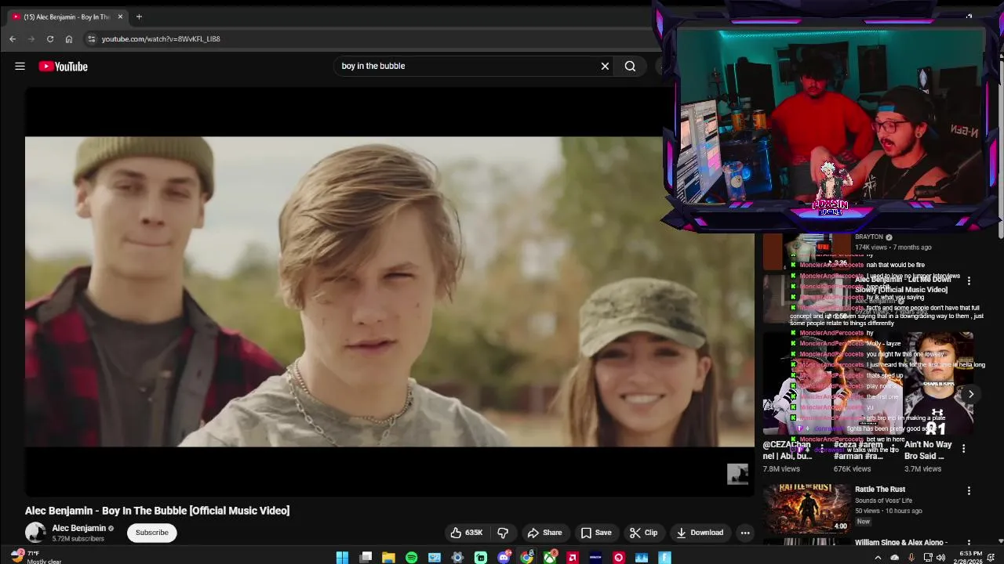Close the Alec Benjamin browser tab

pos(120,16)
